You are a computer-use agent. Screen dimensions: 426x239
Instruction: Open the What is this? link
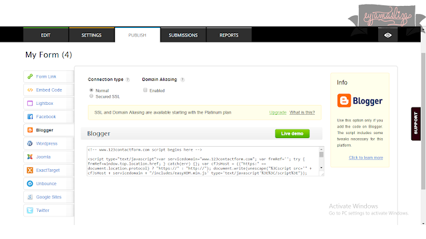(x=302, y=112)
